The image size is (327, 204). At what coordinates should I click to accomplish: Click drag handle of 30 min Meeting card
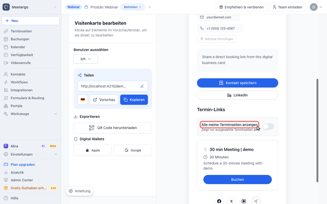point(205,149)
